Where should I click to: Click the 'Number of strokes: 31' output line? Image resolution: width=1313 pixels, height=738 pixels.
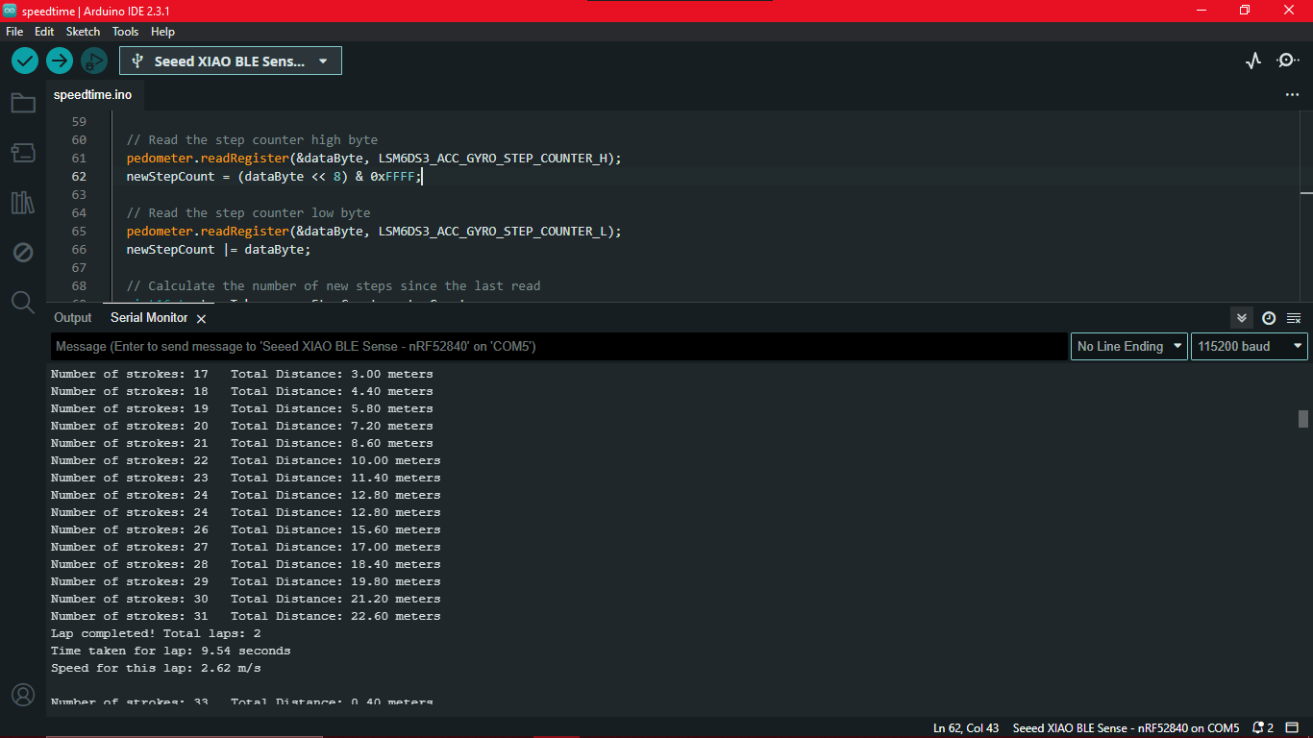pyautogui.click(x=245, y=616)
